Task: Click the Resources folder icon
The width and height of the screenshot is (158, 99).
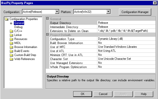Action: (x=11, y=39)
